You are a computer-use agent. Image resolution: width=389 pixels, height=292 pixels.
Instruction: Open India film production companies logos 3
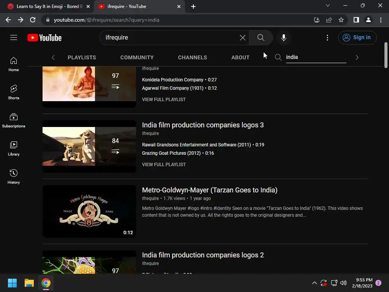[x=203, y=125]
